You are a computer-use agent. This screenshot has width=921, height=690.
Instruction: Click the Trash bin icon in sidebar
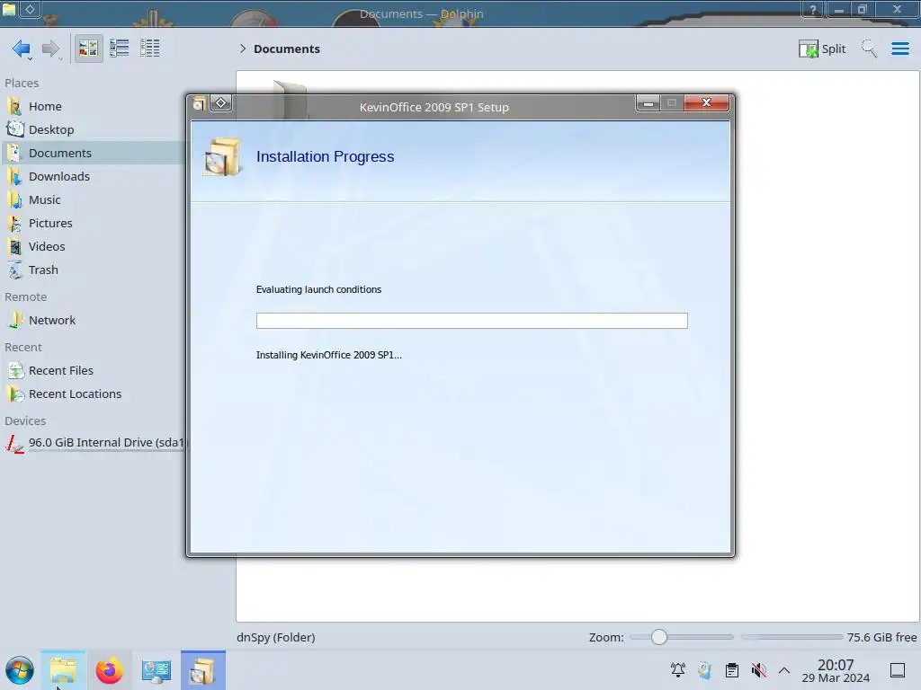pos(14,270)
